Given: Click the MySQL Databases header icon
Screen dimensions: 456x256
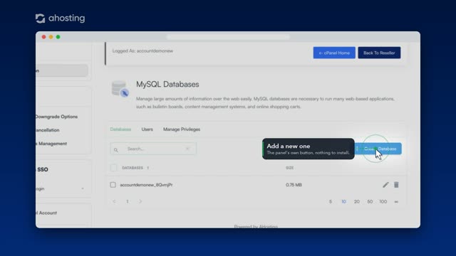Looking at the screenshot, I should [120, 89].
